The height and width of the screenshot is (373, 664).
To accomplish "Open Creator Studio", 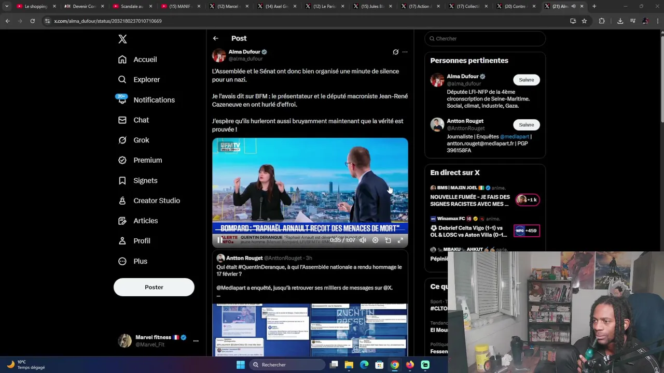I will [149, 200].
